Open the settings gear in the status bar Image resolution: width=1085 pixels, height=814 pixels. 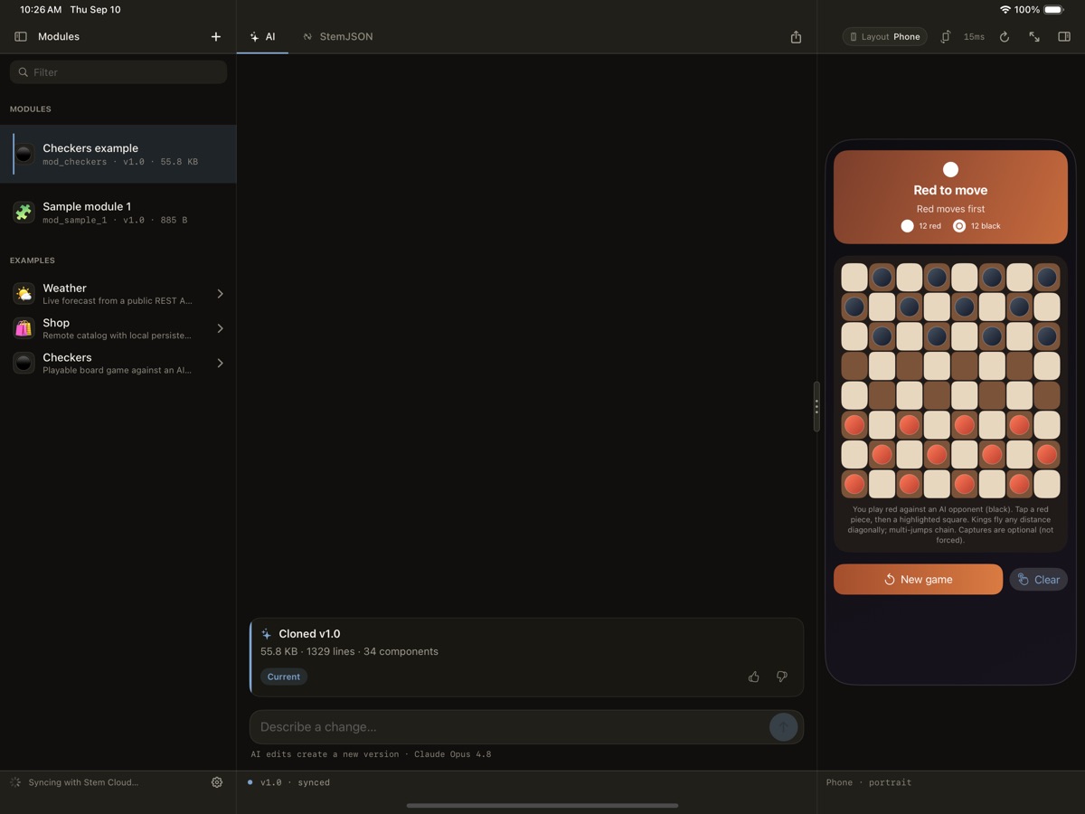pyautogui.click(x=217, y=782)
